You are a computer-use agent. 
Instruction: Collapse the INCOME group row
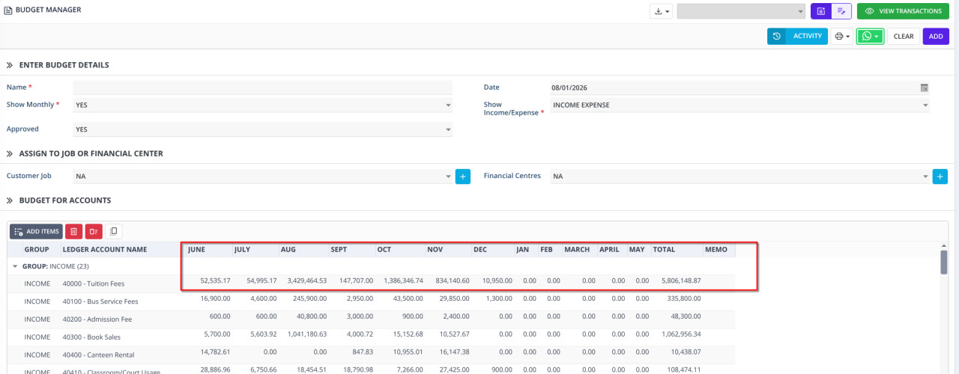coord(14,266)
